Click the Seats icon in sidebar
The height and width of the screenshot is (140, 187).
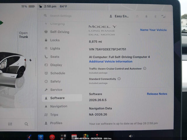pos(46,57)
